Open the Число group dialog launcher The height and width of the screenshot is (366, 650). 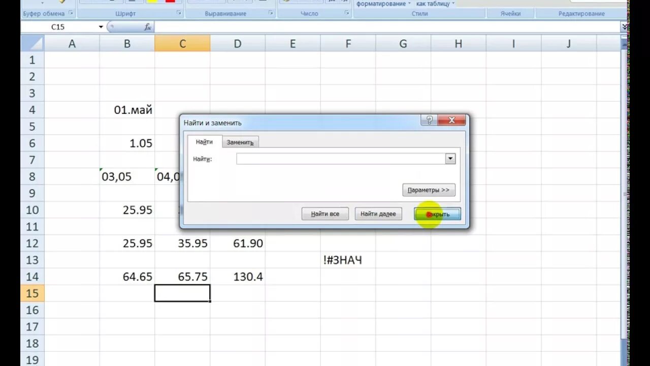(347, 13)
